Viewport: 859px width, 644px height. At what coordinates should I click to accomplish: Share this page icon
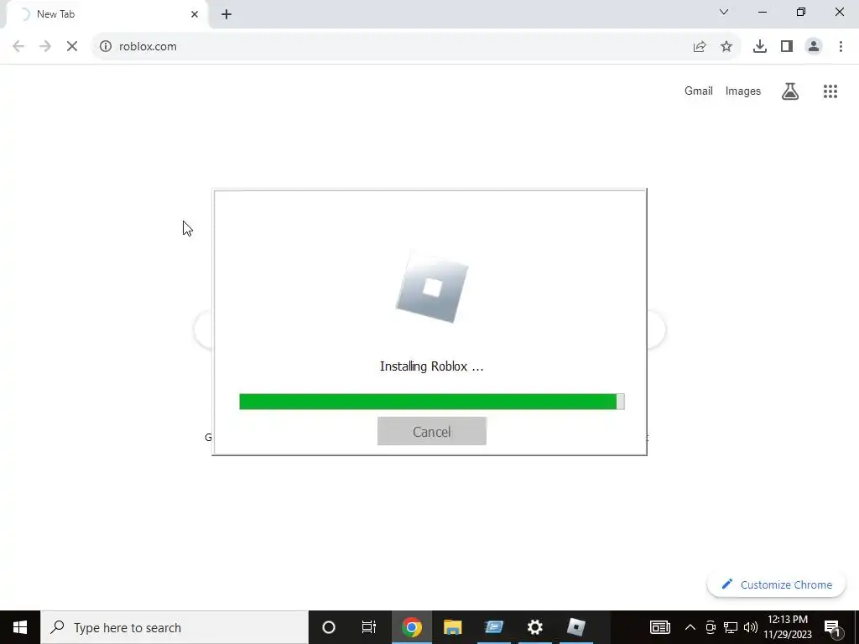click(700, 47)
